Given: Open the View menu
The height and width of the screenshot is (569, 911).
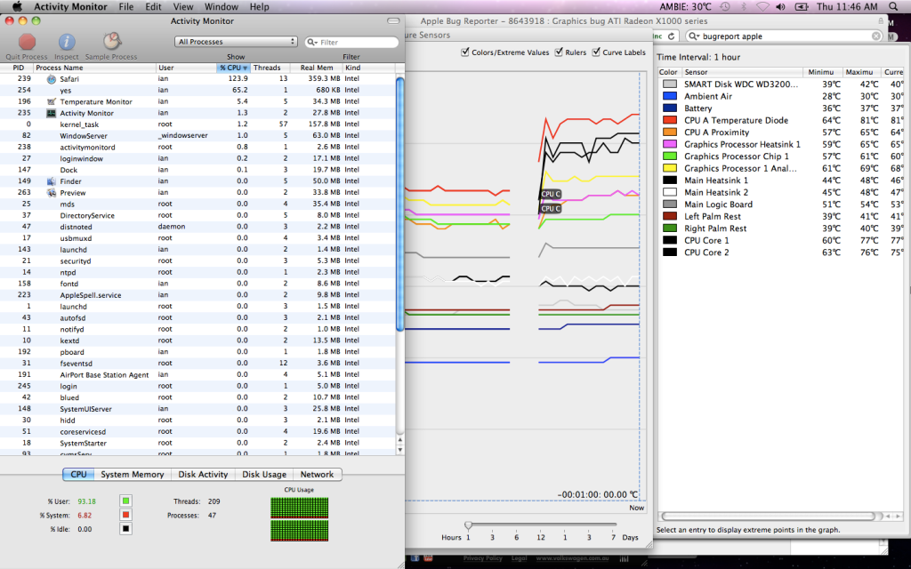Looking at the screenshot, I should (x=181, y=7).
